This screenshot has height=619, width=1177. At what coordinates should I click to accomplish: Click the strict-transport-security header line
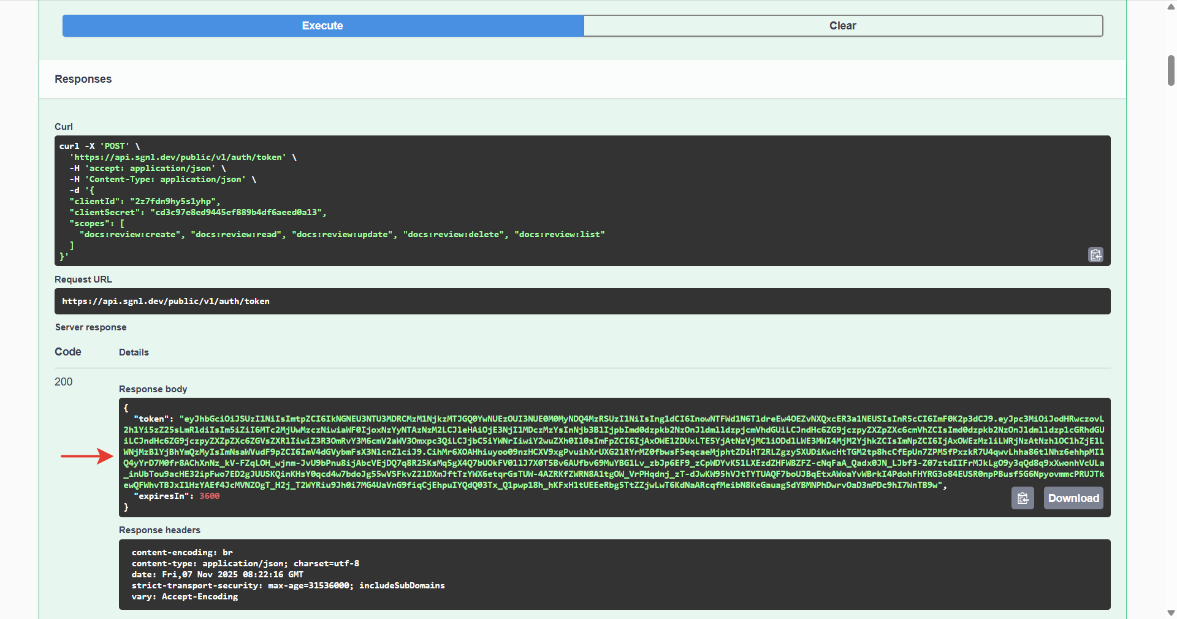coord(288,585)
